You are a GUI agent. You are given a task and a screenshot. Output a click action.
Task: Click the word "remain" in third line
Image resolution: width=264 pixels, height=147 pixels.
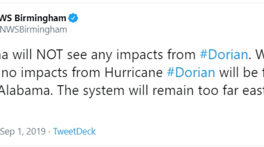[x=172, y=90]
